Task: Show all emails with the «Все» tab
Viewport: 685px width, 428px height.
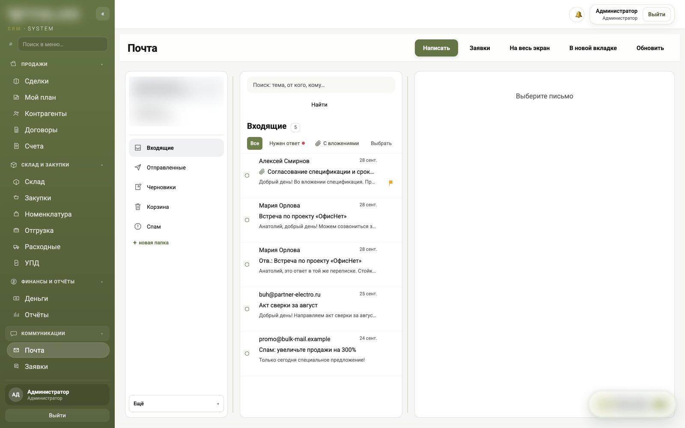Action: coord(255,143)
